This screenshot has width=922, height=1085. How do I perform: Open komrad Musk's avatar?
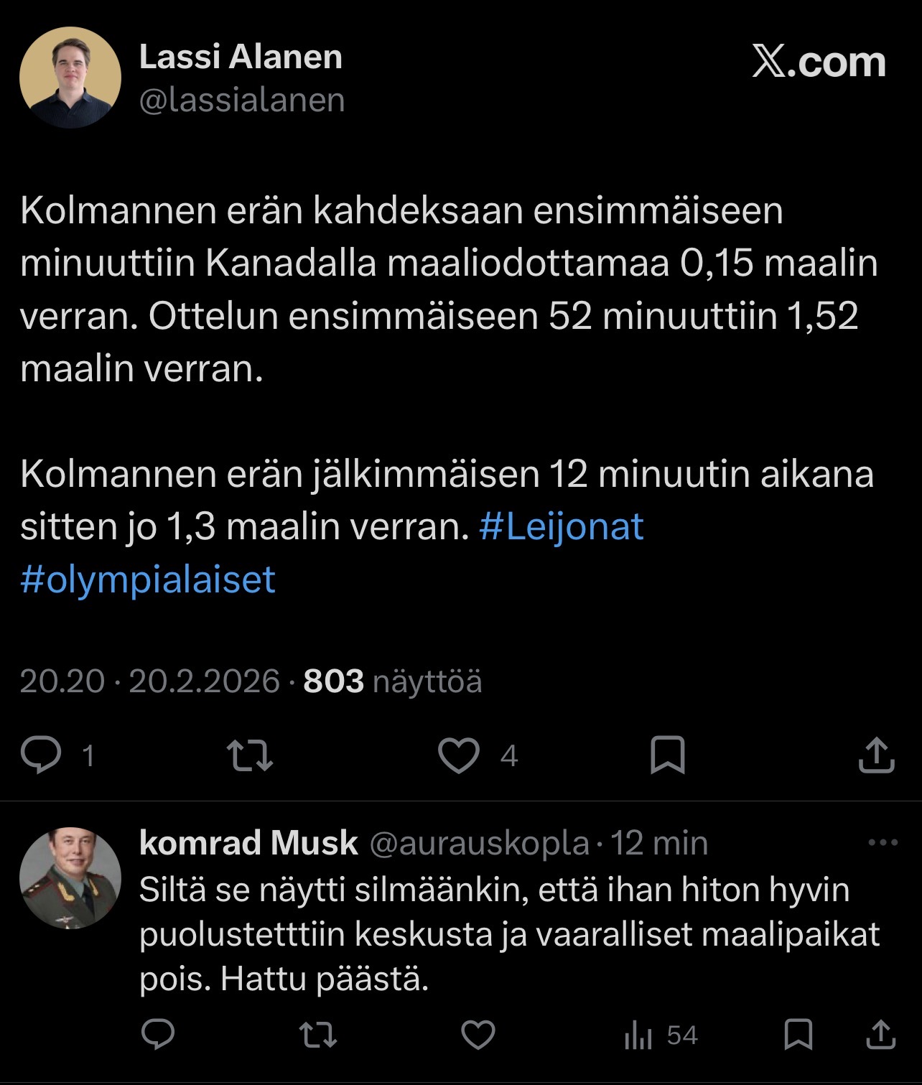70,878
